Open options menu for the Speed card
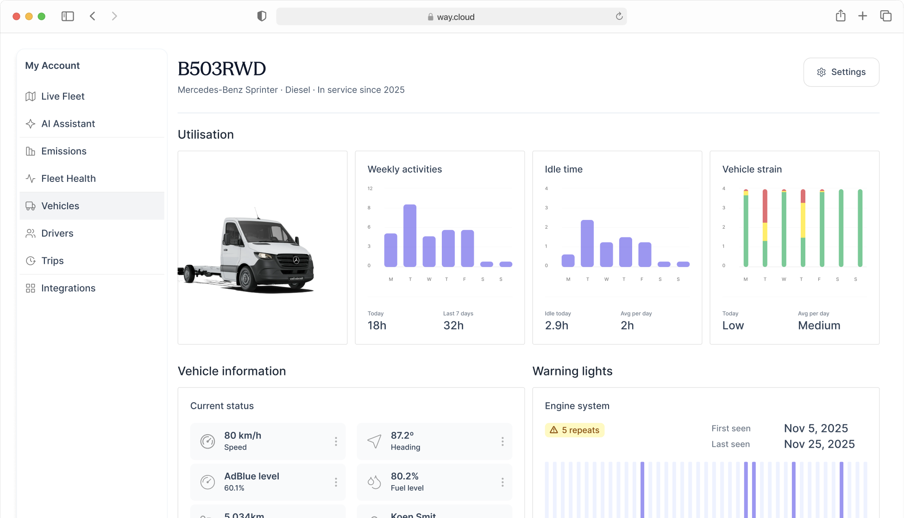Viewport: 904px width, 518px height. pos(336,441)
